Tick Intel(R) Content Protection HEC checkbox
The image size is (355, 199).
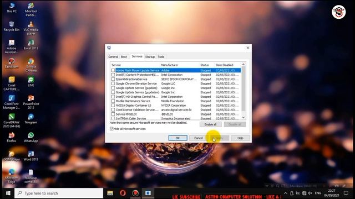coord(113,75)
